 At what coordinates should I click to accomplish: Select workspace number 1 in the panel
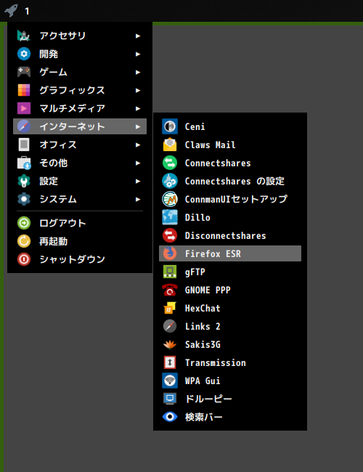27,12
